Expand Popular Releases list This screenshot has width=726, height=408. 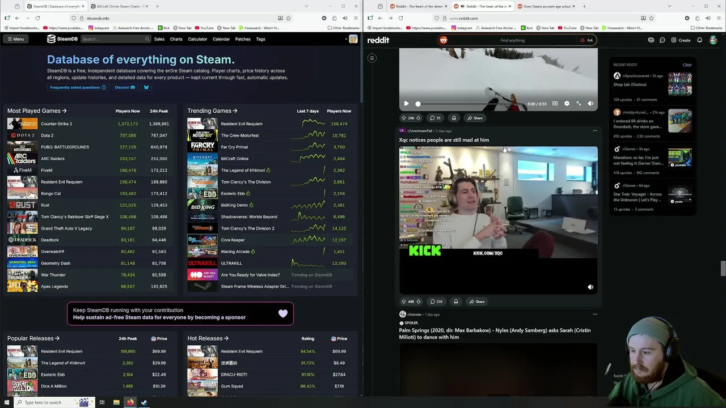point(33,338)
